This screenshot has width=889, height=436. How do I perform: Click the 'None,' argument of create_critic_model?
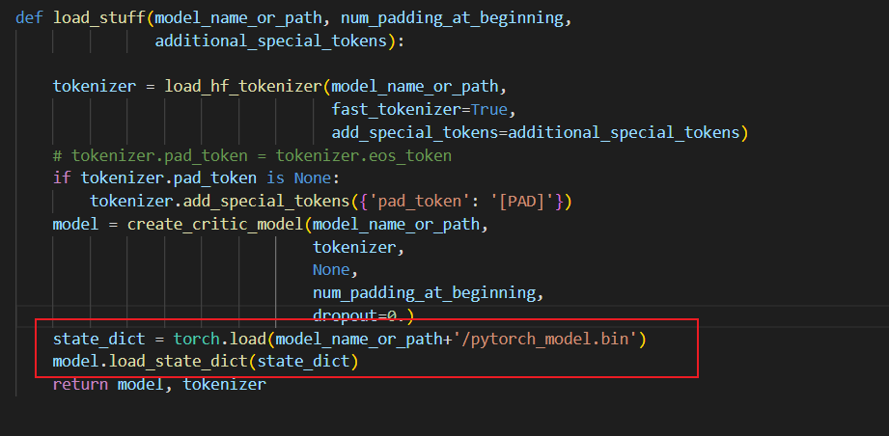click(335, 270)
